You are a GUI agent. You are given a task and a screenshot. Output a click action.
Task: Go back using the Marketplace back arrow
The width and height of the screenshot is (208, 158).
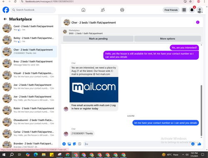[5, 19]
